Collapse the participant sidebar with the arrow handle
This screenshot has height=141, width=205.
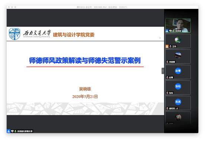click(163, 71)
